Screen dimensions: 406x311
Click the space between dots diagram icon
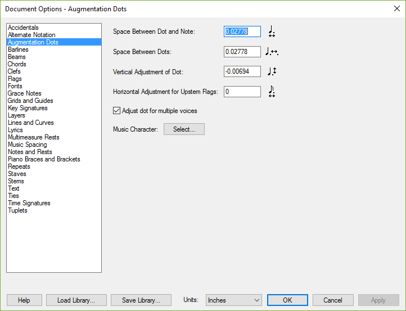pos(272,52)
